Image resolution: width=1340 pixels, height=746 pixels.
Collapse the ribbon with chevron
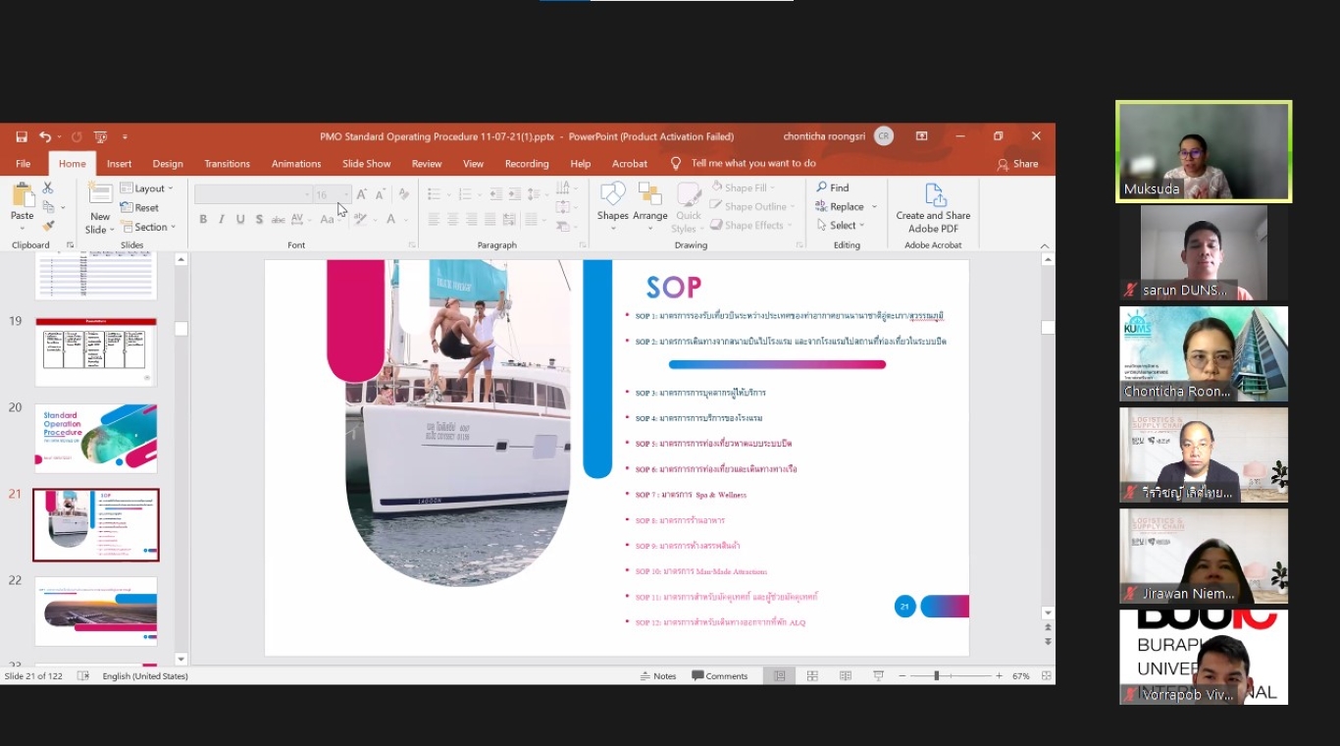[x=1045, y=245]
